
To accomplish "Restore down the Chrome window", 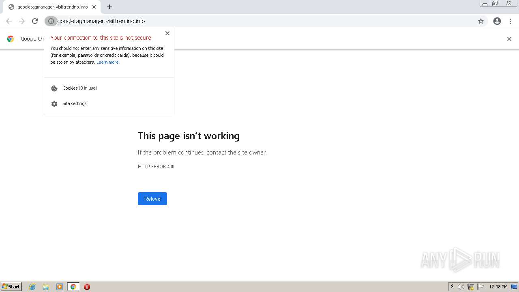I will click(495, 4).
